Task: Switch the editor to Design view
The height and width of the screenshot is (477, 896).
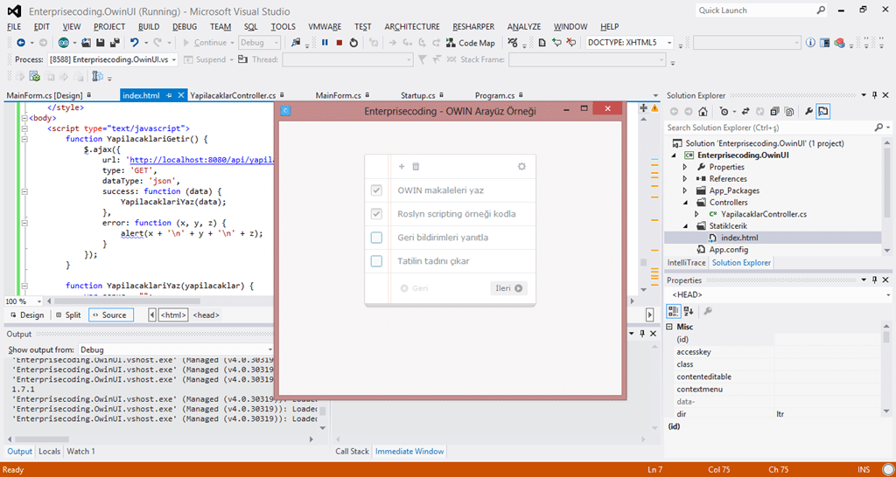Action: [26, 315]
